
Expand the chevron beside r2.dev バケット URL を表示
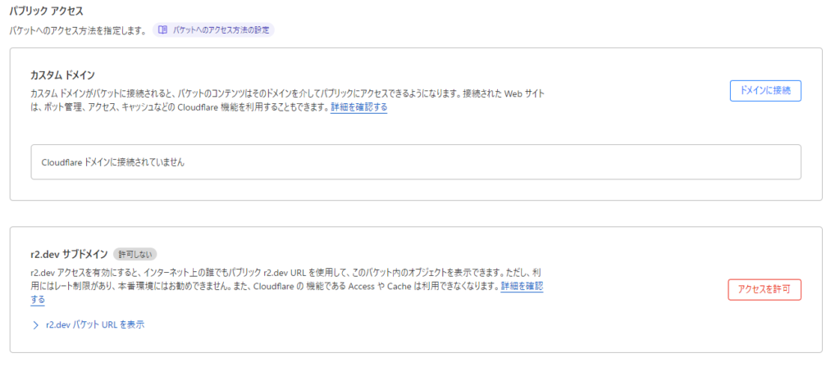tap(35, 325)
